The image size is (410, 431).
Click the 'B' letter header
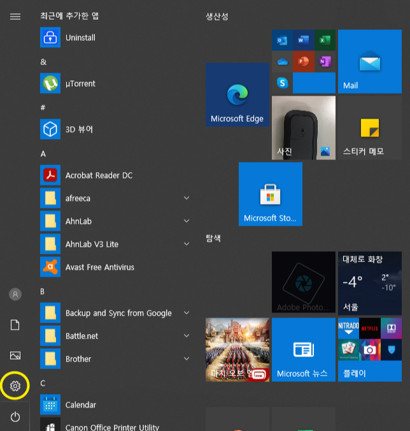[43, 291]
